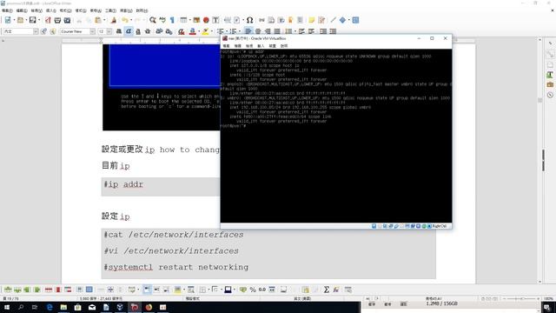Save the document with the Save icon
This screenshot has width=556, height=313.
(33, 20)
